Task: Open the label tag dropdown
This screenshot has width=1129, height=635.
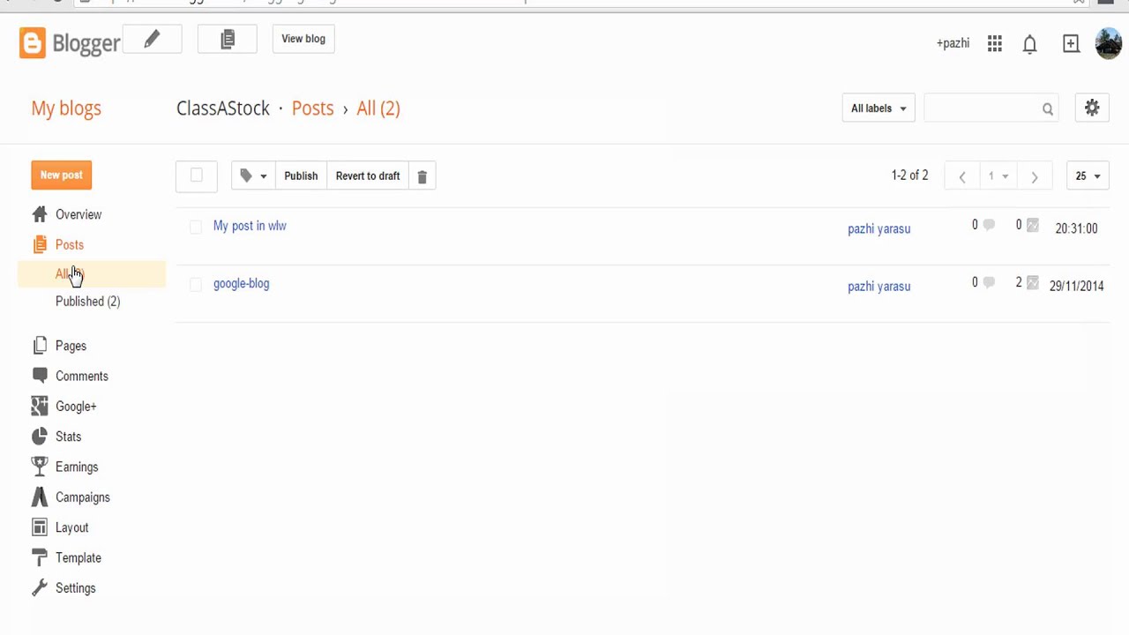Action: coord(253,176)
